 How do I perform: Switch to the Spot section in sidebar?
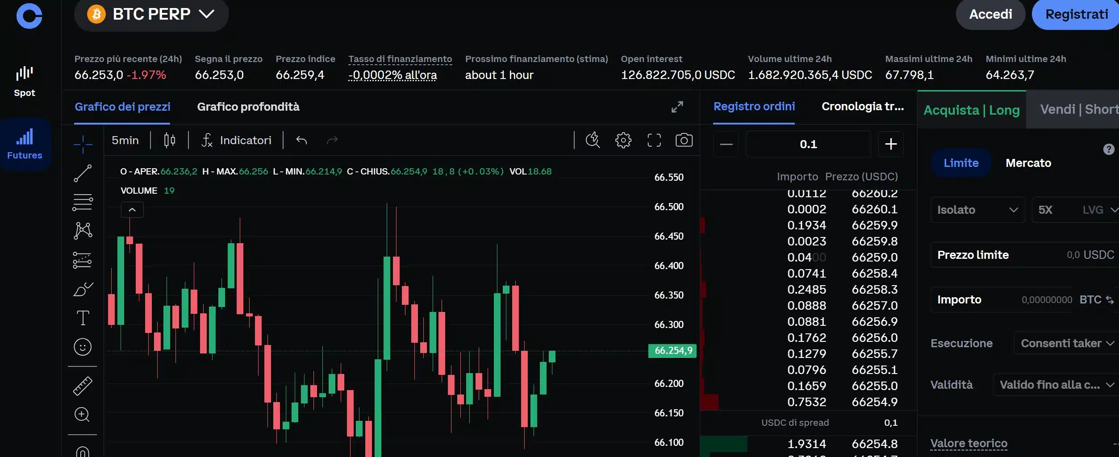click(x=25, y=80)
